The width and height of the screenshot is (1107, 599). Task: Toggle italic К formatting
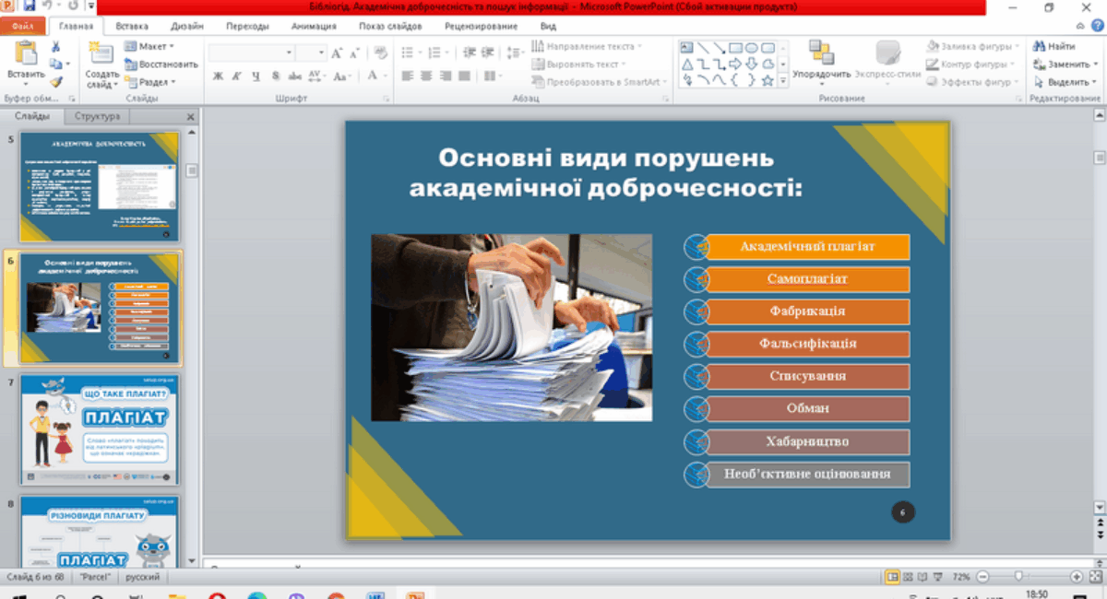click(x=237, y=76)
